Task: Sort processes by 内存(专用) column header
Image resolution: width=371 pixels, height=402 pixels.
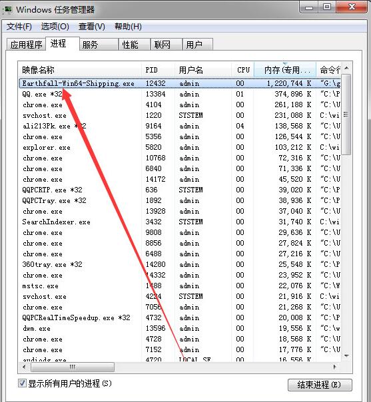Action: coord(285,70)
